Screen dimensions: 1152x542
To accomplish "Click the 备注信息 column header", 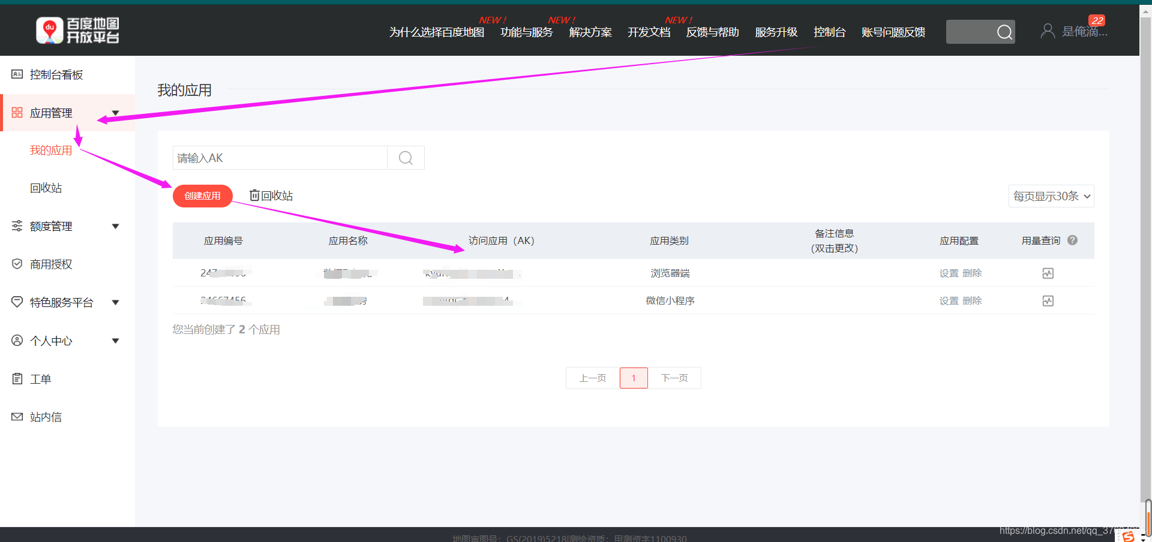I will (835, 240).
